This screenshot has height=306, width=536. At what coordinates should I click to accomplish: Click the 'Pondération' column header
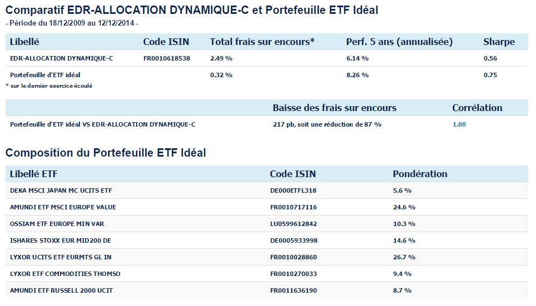point(420,174)
